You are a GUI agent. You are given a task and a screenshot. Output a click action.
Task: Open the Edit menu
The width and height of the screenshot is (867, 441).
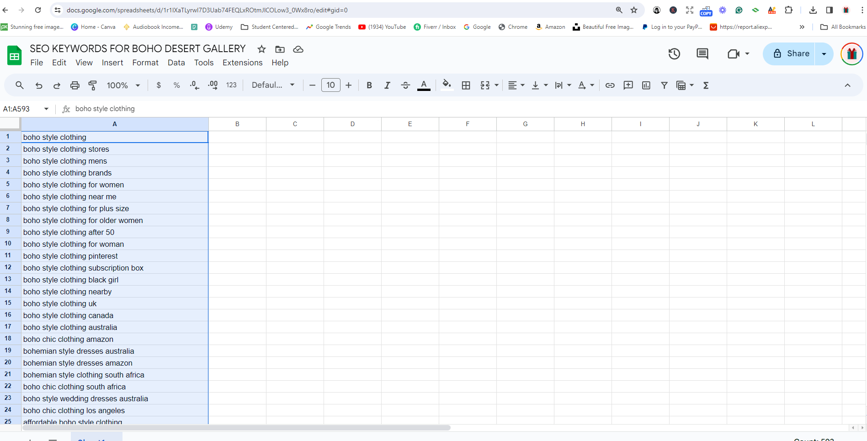coord(59,63)
